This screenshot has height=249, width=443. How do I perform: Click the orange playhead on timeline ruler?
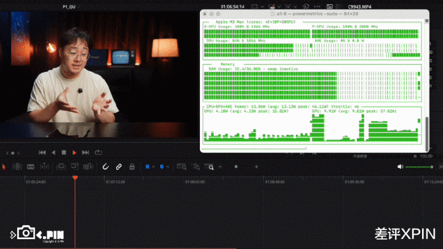(x=75, y=178)
